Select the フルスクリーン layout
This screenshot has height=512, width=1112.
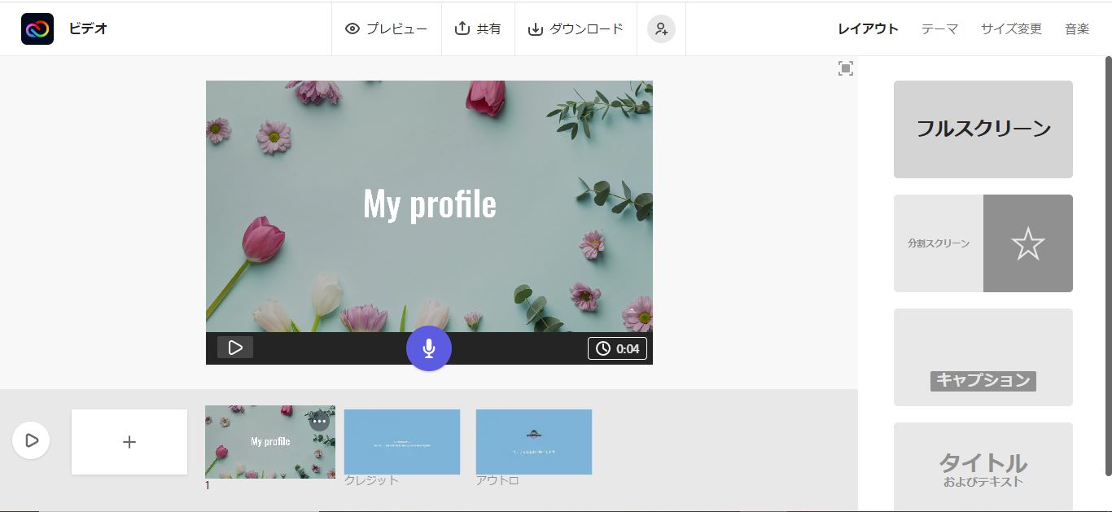click(983, 129)
